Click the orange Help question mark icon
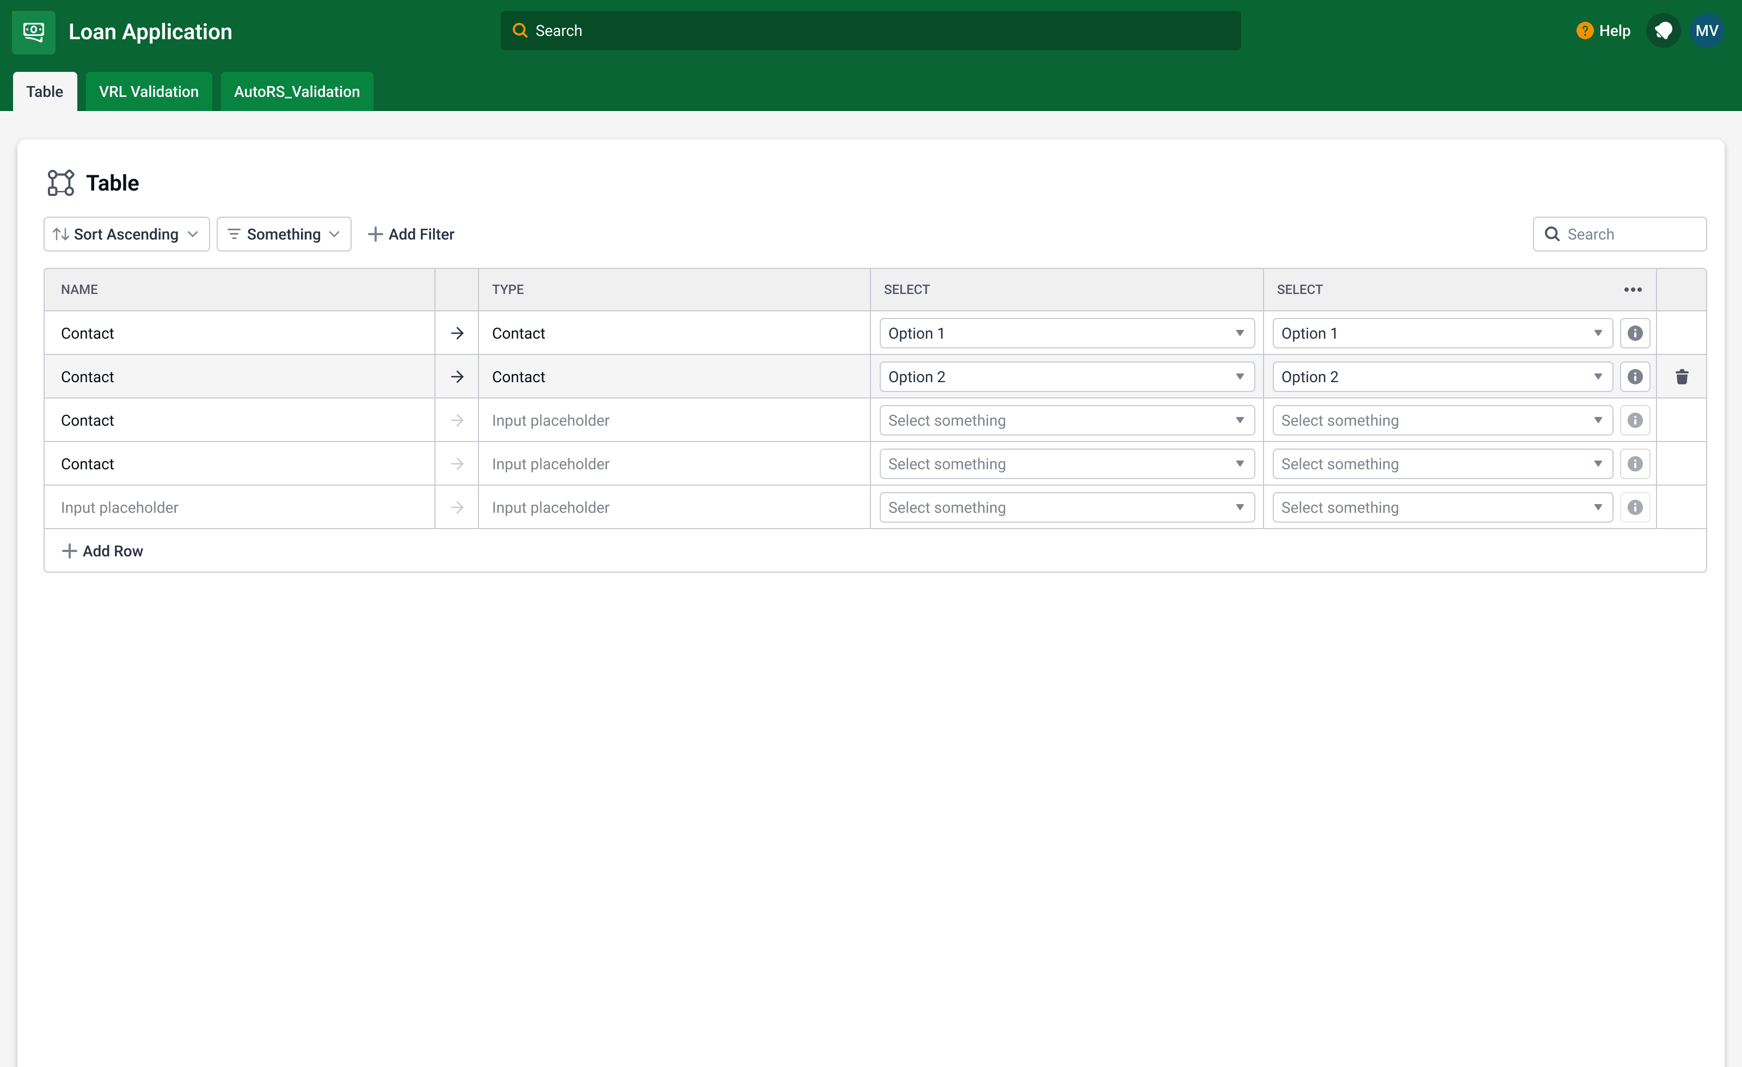This screenshot has height=1067, width=1742. 1584,31
